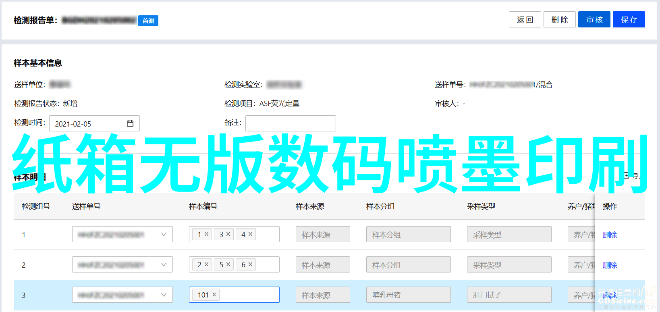Remove sample tag 1 in row 1
The image size is (660, 312).
[x=206, y=234]
